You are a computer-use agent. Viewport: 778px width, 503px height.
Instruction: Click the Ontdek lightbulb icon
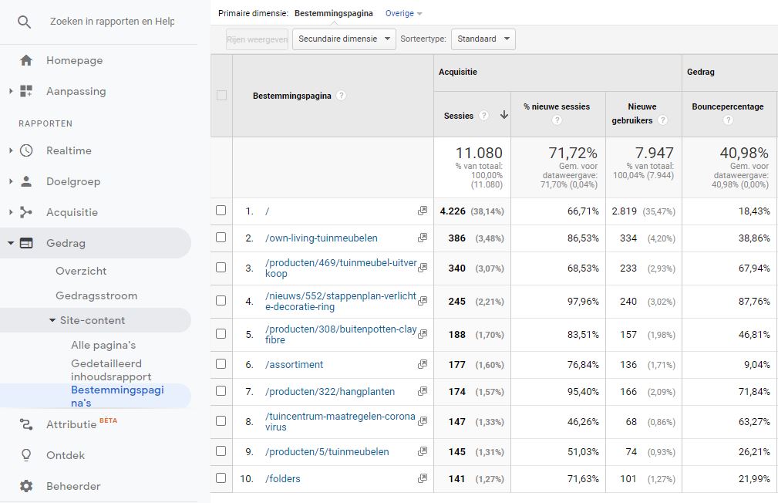(26, 455)
